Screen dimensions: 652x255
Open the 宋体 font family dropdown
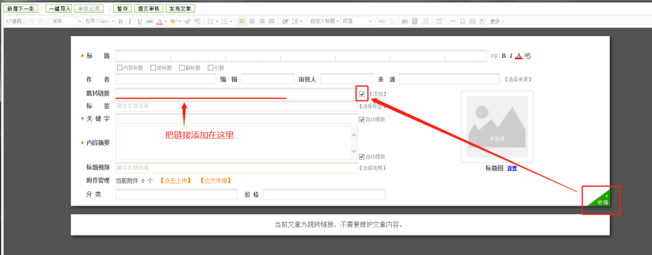66,21
